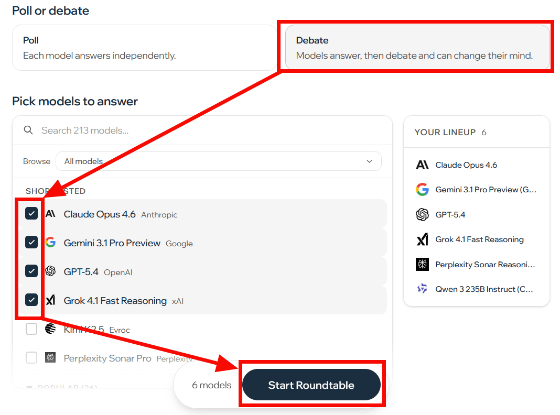The height and width of the screenshot is (415, 560).
Task: Click the Anthropic logo beside Claude Opus 4.6 in the model list
Action: click(x=50, y=214)
